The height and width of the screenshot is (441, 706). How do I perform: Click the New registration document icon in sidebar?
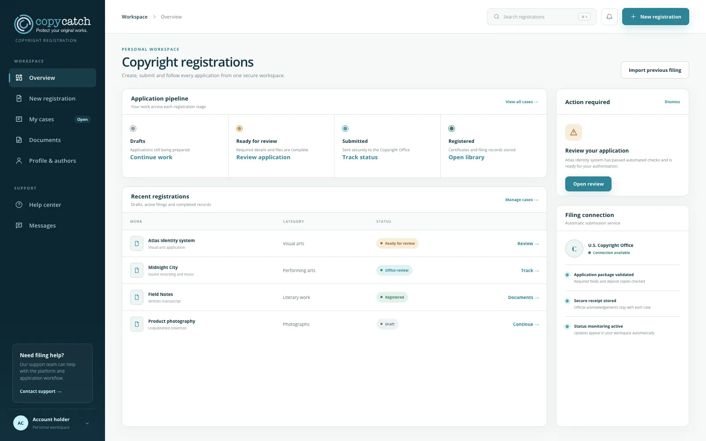coord(19,98)
